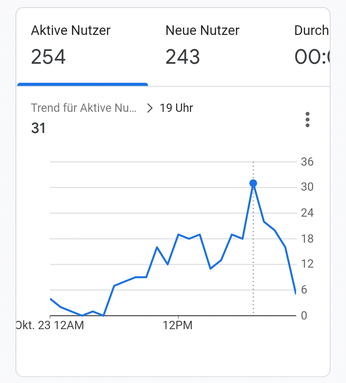Click the 18 y-axis label
The image size is (346, 383).
pyautogui.click(x=307, y=238)
